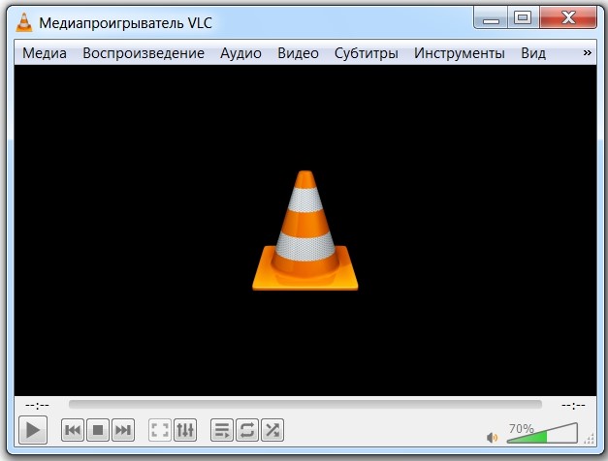Open extended settings equalizer panel
This screenshot has height=461, width=608.
[x=185, y=430]
